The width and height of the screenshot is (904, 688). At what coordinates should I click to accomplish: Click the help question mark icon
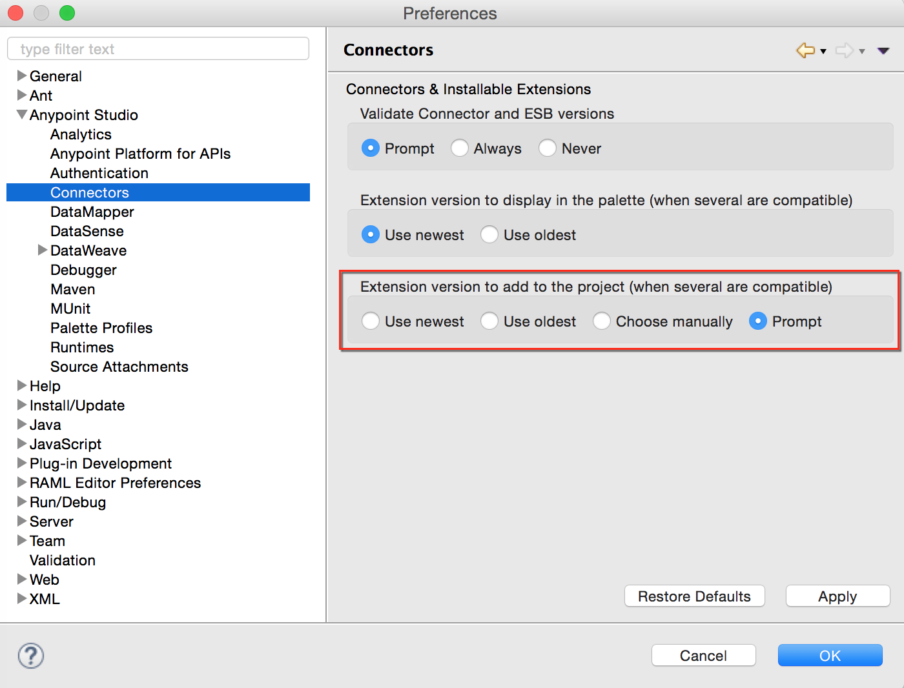click(x=30, y=655)
